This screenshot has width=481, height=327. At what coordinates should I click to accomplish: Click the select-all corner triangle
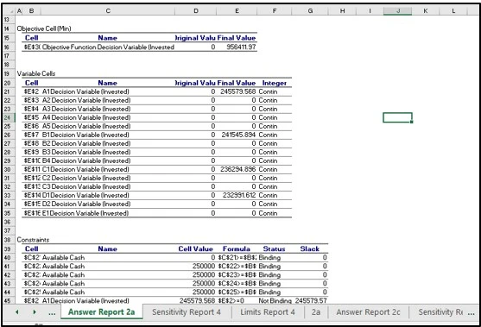(x=11, y=11)
